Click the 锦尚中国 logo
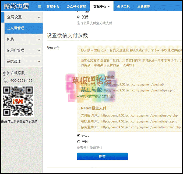The height and width of the screenshot is (174, 183). 16,6
